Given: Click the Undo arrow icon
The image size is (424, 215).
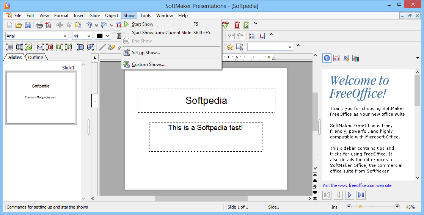Looking at the screenshot, I should click(x=89, y=25).
